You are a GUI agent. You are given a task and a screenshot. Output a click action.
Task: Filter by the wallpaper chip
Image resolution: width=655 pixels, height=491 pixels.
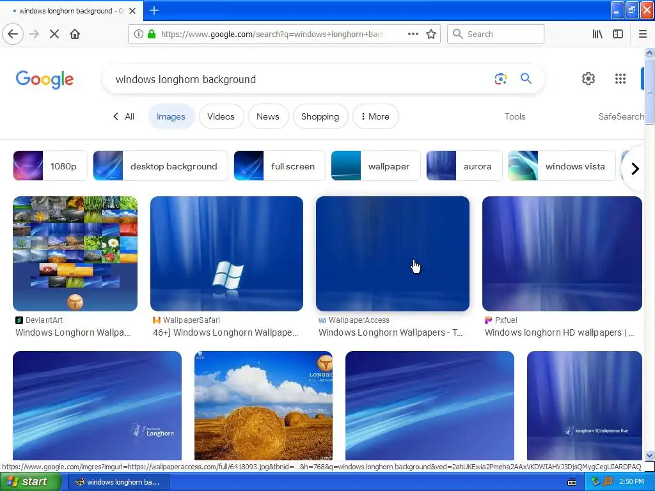click(375, 166)
